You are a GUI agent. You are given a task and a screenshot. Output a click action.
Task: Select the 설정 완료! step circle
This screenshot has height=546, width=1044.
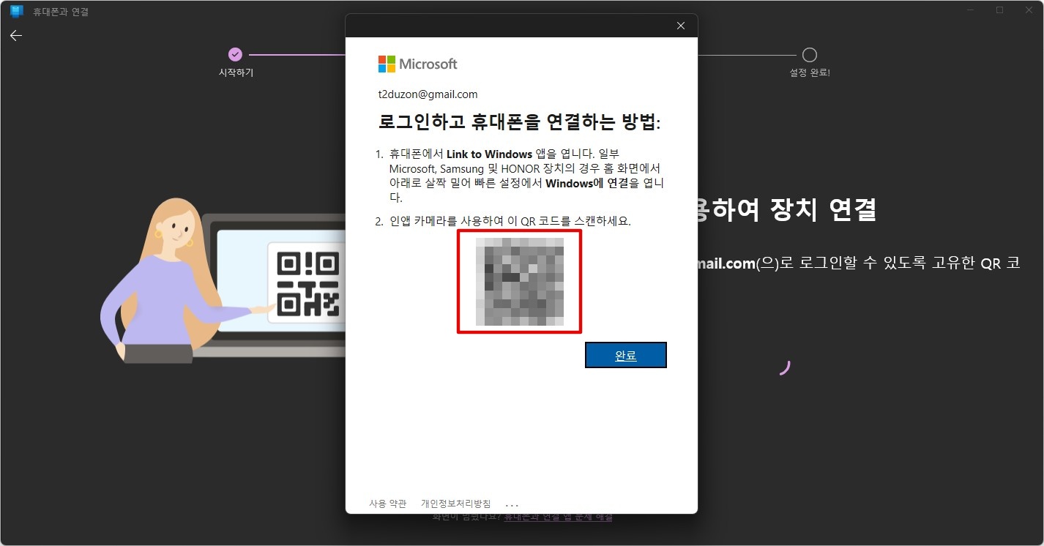tap(810, 54)
